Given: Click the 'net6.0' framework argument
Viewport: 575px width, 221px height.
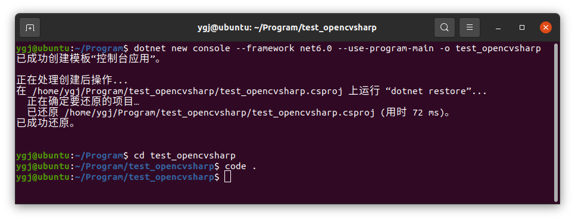Looking at the screenshot, I should pyautogui.click(x=315, y=48).
